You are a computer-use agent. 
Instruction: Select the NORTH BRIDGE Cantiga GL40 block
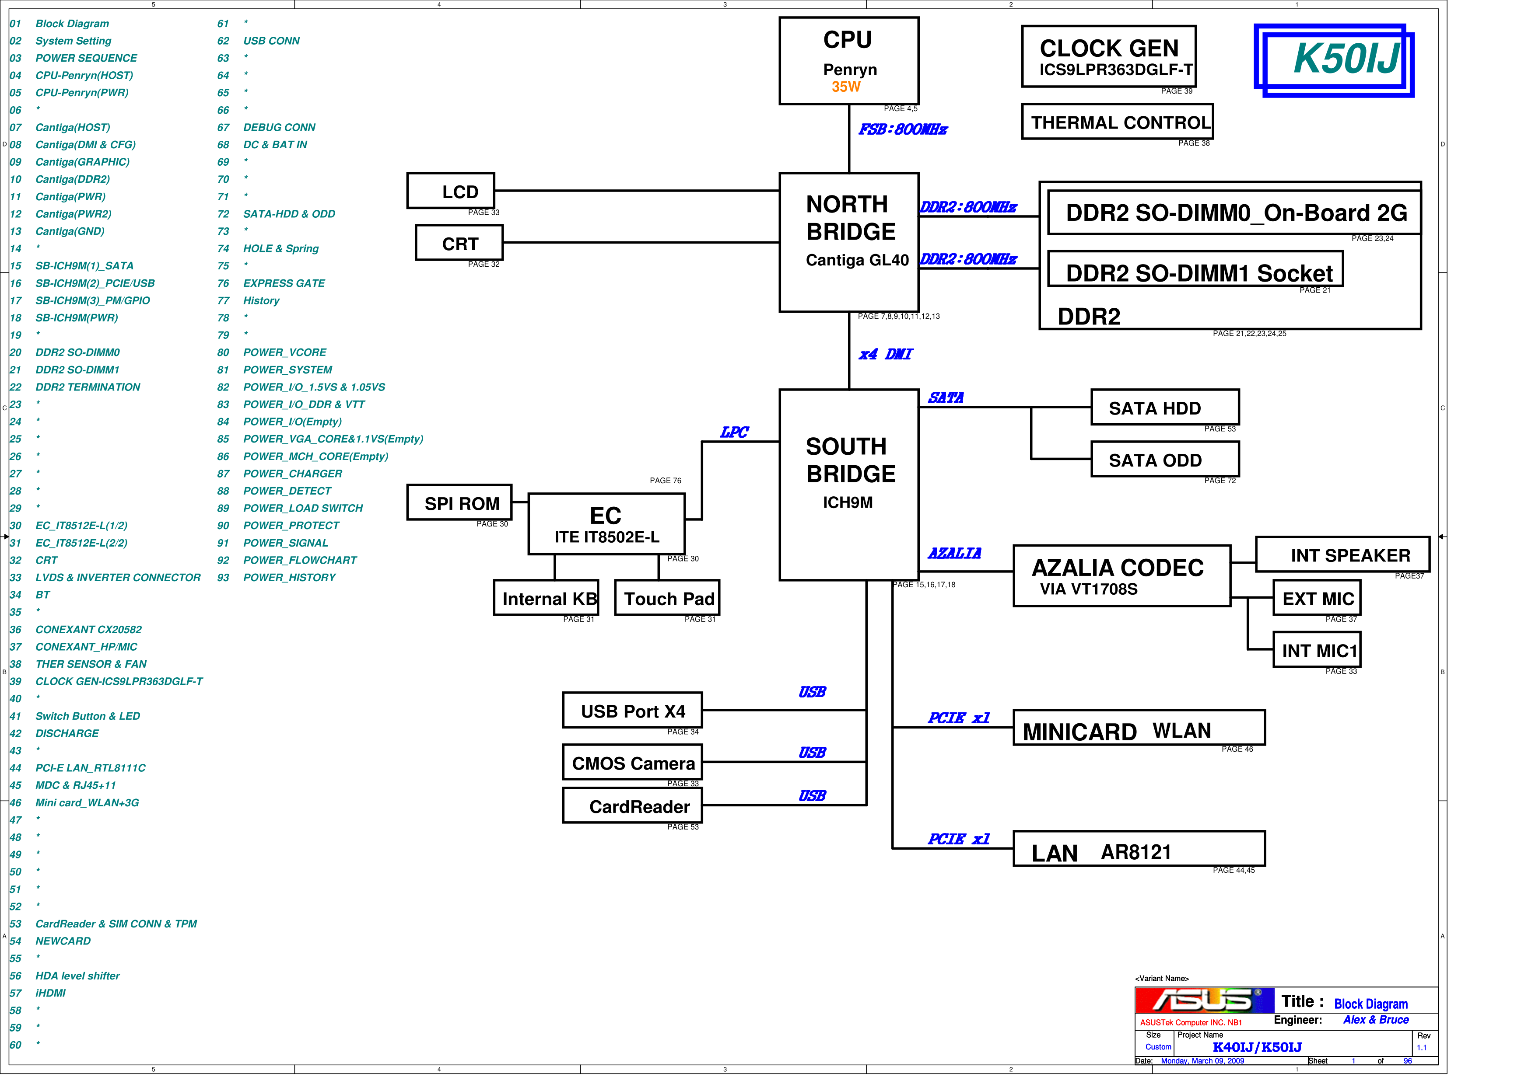pos(848,242)
